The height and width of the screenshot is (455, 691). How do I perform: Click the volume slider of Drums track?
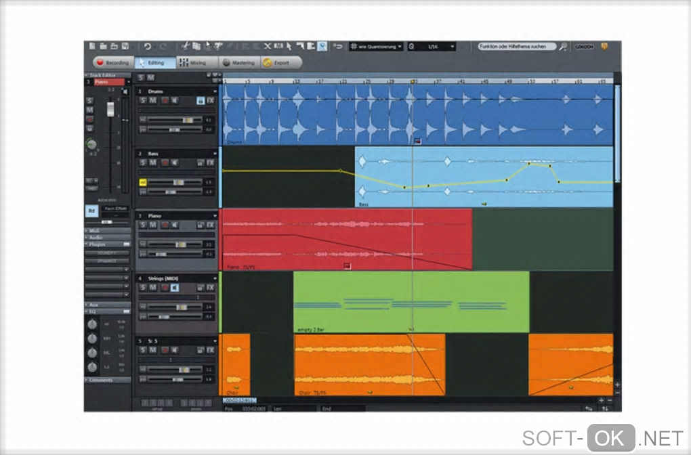pyautogui.click(x=175, y=120)
